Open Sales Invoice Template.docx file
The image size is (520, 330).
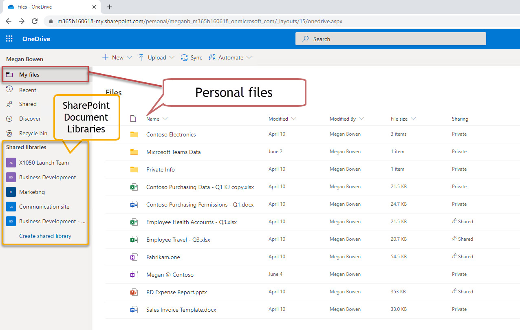(181, 310)
